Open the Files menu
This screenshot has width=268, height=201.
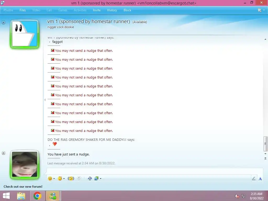(23, 10)
